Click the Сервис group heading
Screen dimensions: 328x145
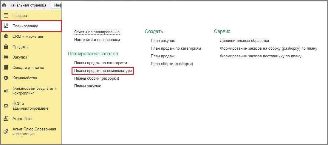tap(222, 31)
